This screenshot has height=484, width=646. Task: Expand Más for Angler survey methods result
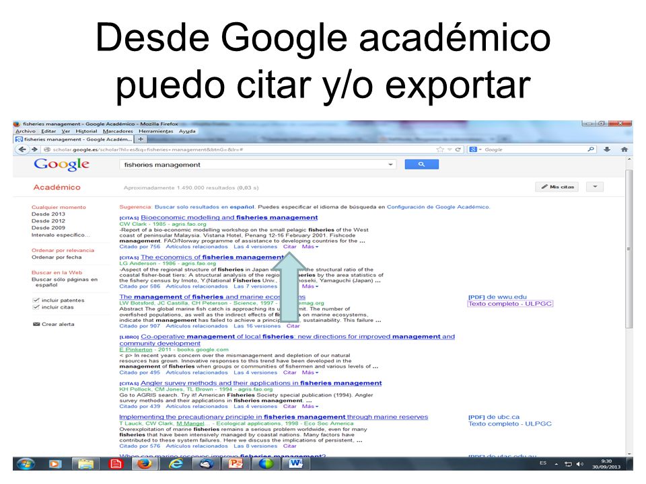tap(310, 406)
